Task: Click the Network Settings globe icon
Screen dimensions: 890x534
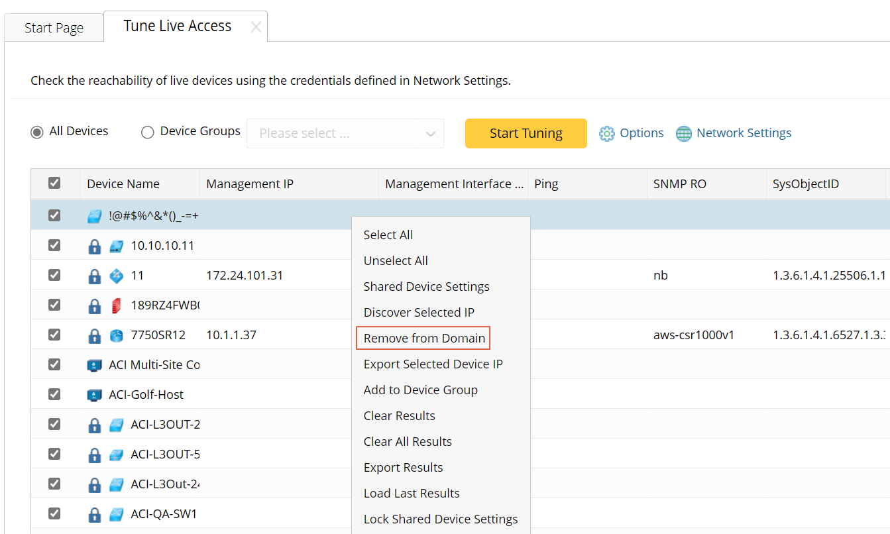Action: point(683,133)
